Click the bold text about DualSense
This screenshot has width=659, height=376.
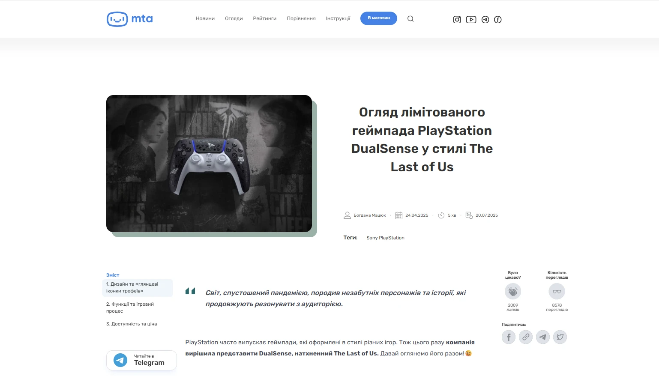pyautogui.click(x=330, y=348)
